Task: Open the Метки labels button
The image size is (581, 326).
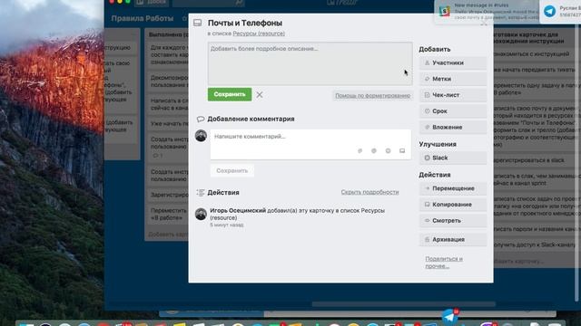Action: 453,79
